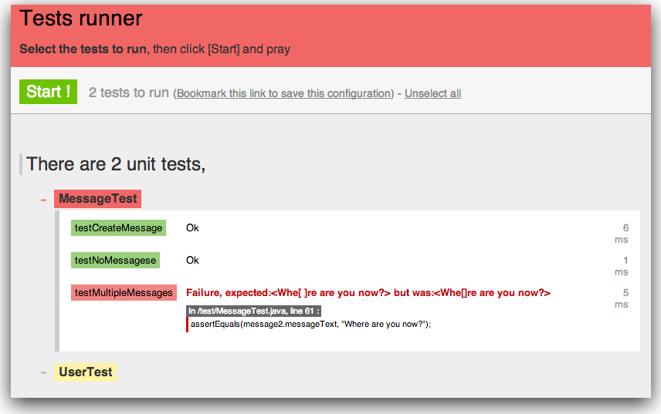Collapse MessageTest using its minus marker
Viewport: 661px width, 414px height.
[43, 199]
